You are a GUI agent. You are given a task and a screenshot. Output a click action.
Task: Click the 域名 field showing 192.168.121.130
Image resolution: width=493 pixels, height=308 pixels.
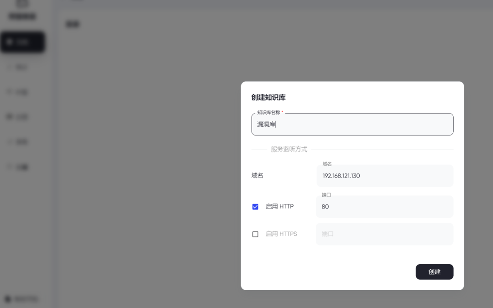click(384, 176)
